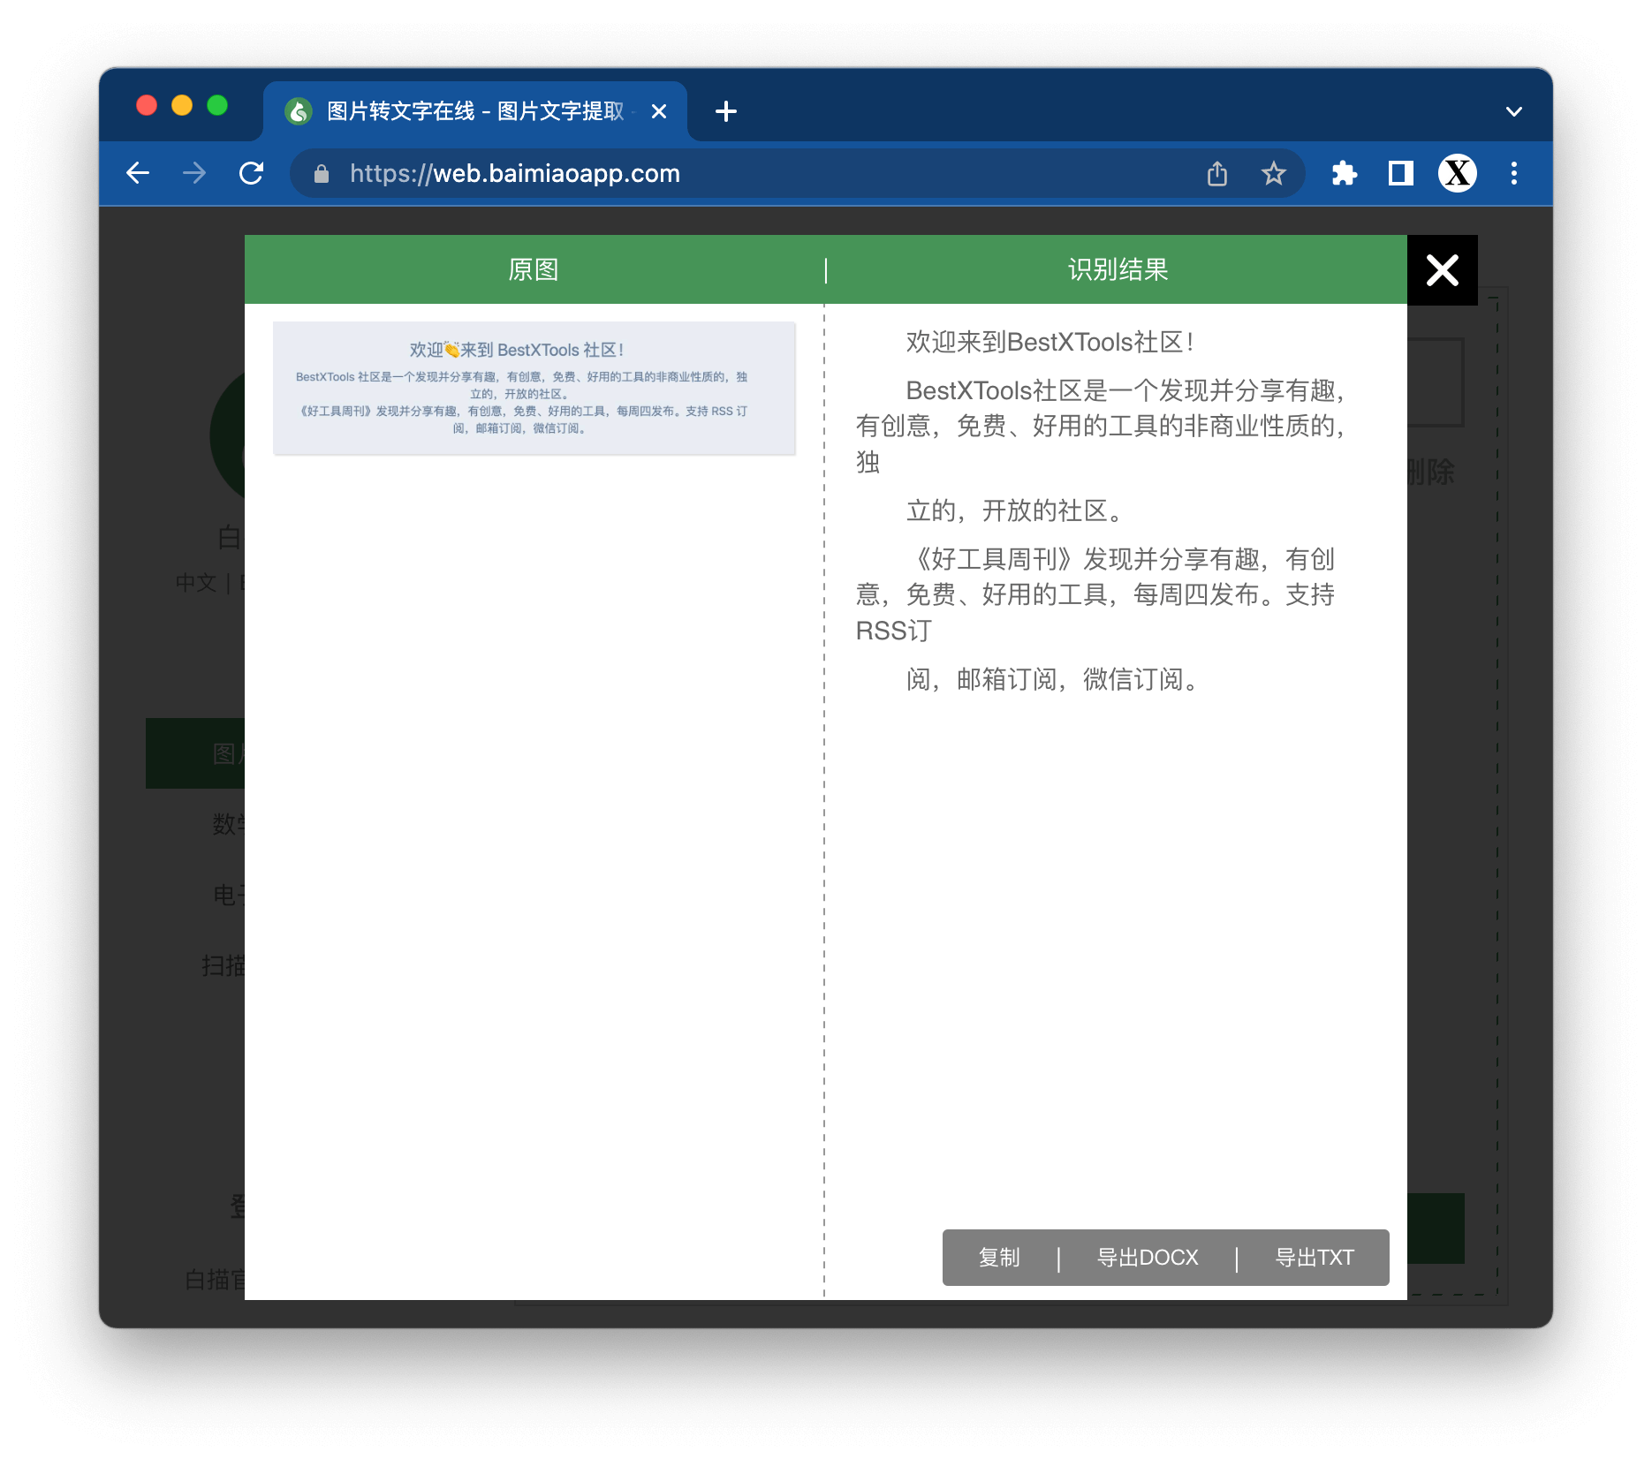Close the recognition result dialog

1443,270
